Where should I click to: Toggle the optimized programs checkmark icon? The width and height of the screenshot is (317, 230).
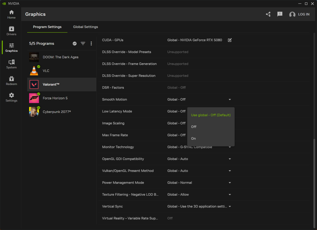[x=75, y=43]
